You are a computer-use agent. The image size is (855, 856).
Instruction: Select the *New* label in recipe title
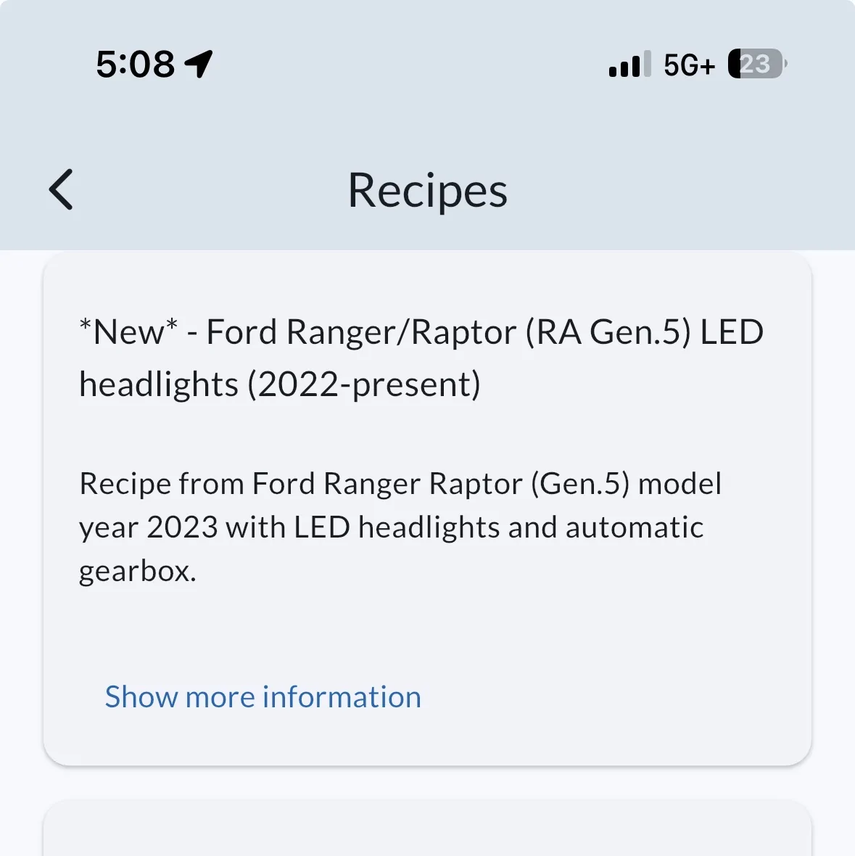pos(129,332)
